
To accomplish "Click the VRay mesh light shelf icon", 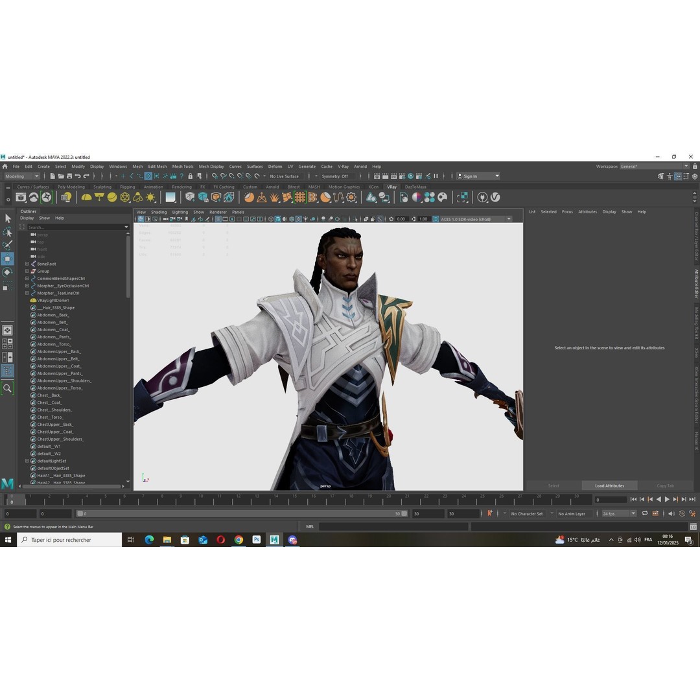I will tap(125, 197).
